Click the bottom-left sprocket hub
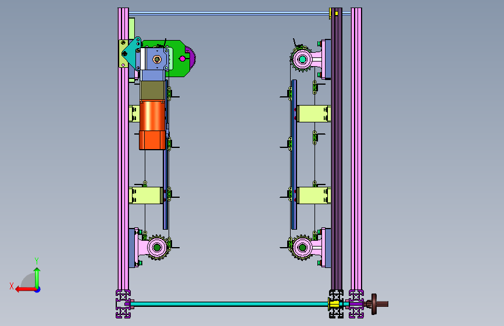The height and width of the screenshot is (326, 504). (157, 247)
